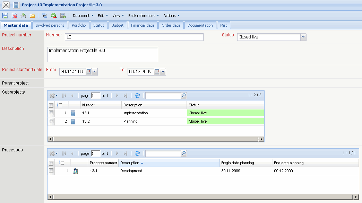Toggle the select-all checkbox in the Processes table

[51, 163]
